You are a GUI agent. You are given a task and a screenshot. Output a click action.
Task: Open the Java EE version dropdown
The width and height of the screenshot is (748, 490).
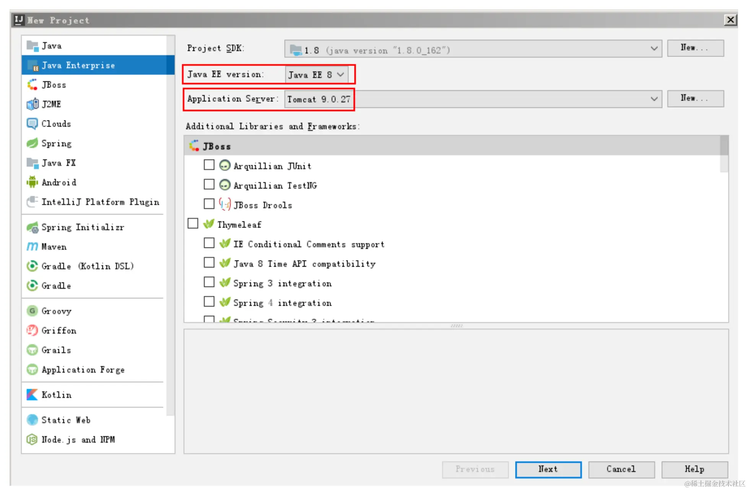[x=317, y=75]
